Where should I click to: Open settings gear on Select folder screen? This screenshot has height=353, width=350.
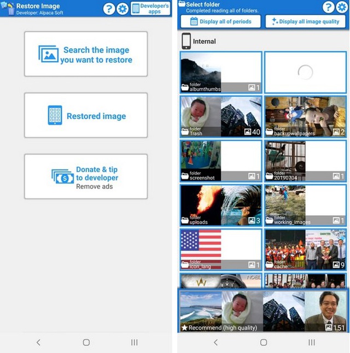(x=342, y=7)
